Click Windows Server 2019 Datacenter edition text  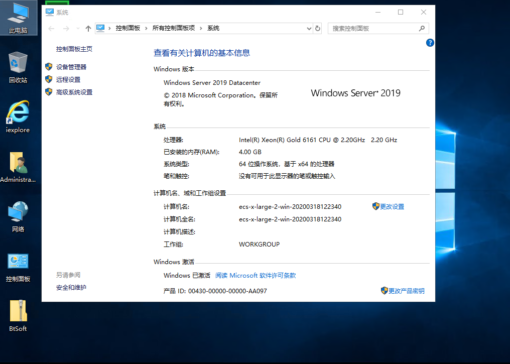tap(212, 83)
